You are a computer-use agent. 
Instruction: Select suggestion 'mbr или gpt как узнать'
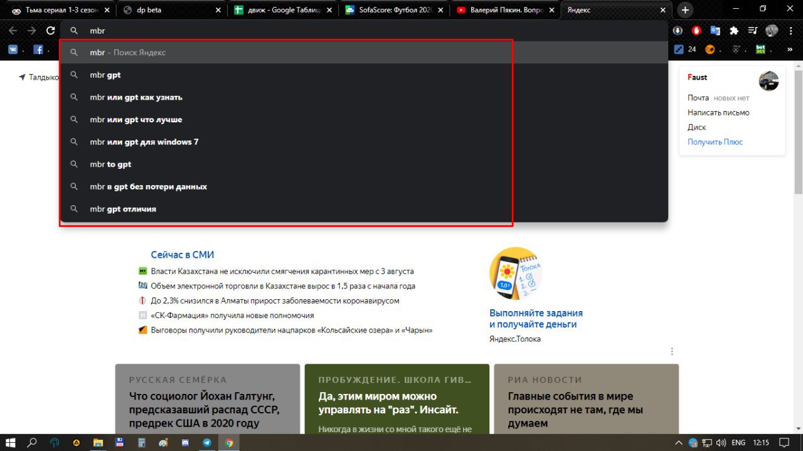[x=364, y=97]
